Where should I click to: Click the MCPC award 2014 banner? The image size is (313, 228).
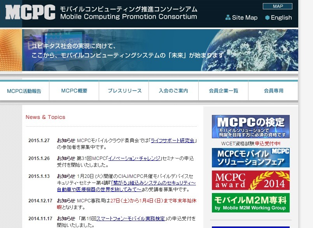pyautogui.click(x=251, y=180)
